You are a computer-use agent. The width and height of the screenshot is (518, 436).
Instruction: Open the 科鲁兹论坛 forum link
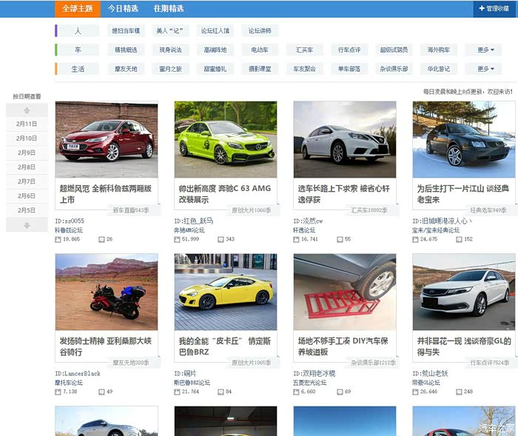pos(69,230)
